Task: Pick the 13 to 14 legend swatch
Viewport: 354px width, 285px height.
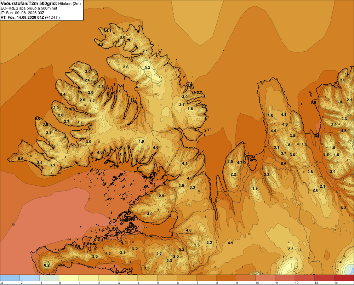Action: pos(324,278)
